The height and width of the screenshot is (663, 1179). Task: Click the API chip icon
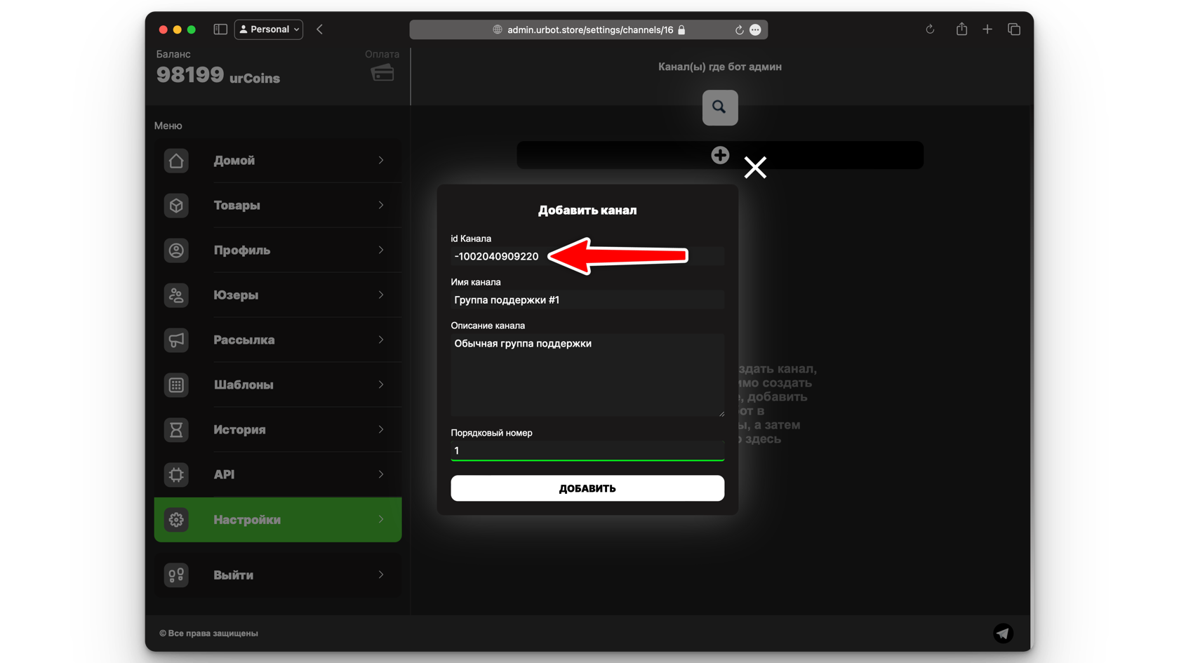176,475
